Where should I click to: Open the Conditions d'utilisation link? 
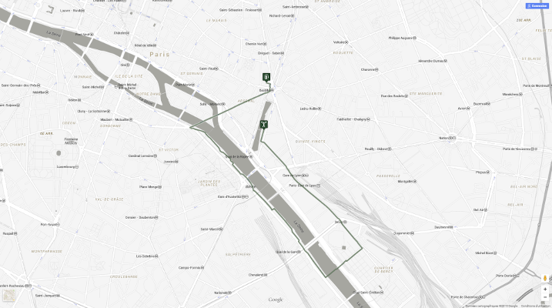536,306
